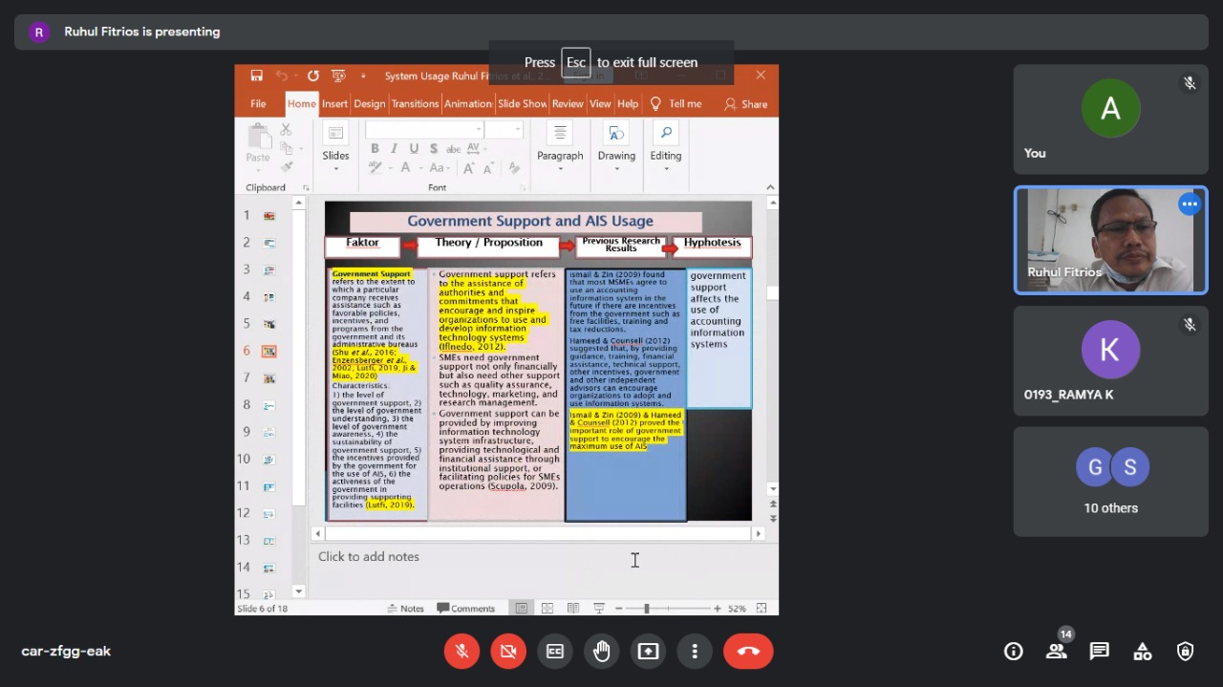Leave the call with the red button
1223x687 pixels.
click(x=748, y=652)
